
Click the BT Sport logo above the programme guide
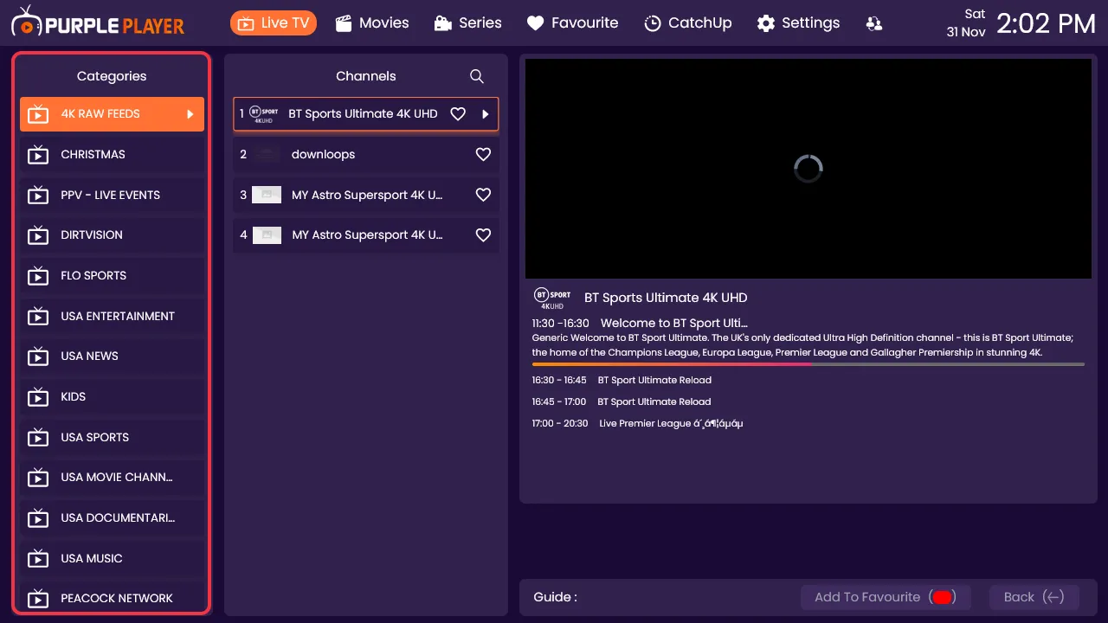pyautogui.click(x=552, y=299)
